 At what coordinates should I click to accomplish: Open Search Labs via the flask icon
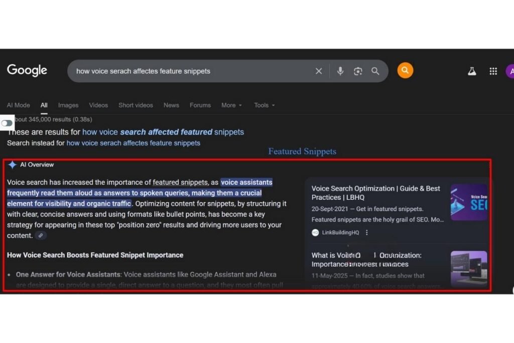tap(472, 71)
